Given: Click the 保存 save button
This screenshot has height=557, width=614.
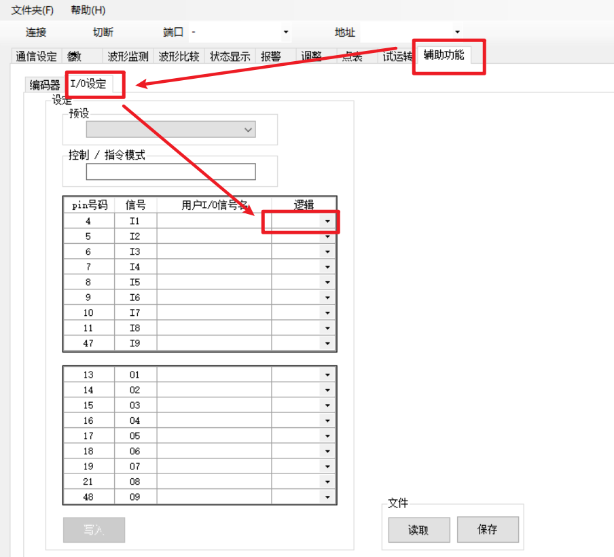Looking at the screenshot, I should (x=488, y=530).
